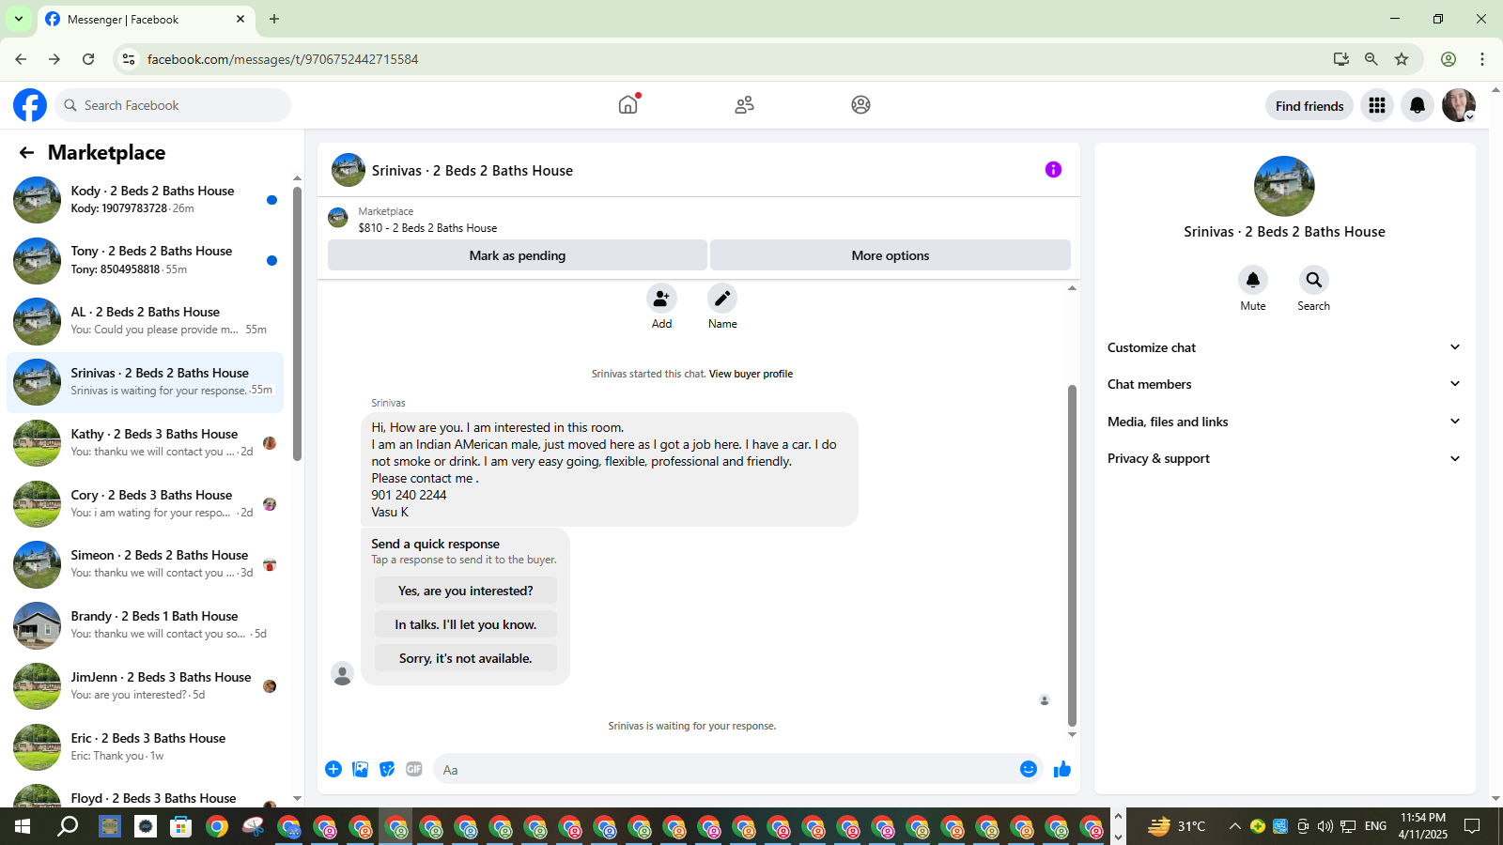Choose a sticker from the composer
This screenshot has width=1503, height=845.
(387, 770)
